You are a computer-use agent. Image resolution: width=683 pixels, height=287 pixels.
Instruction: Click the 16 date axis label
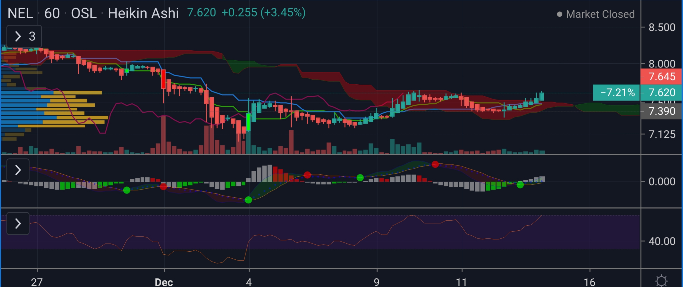pyautogui.click(x=590, y=282)
